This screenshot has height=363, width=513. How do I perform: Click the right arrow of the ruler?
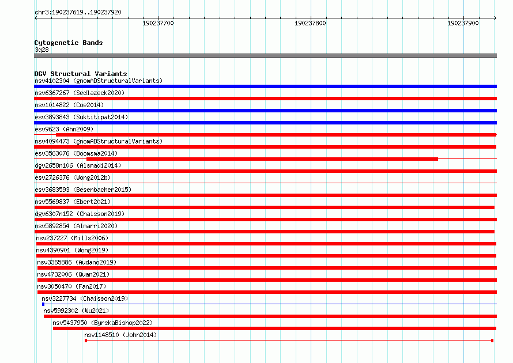495,18
